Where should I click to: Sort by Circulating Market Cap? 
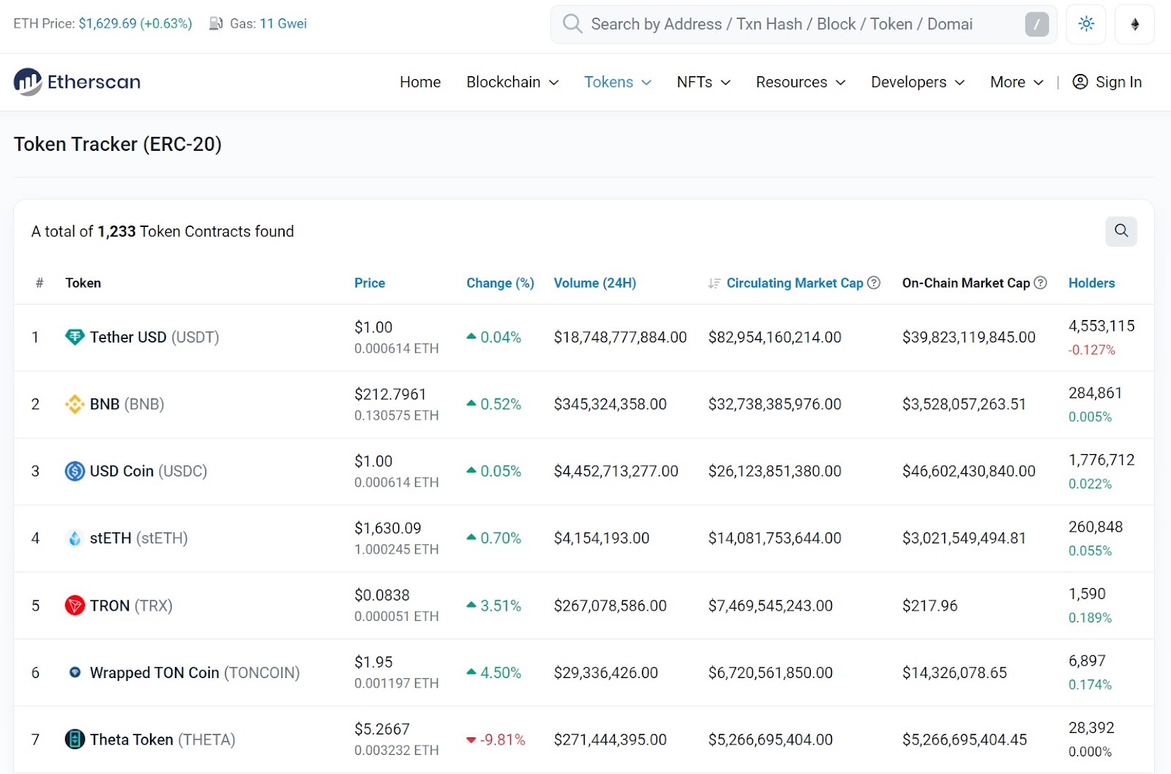pos(795,283)
